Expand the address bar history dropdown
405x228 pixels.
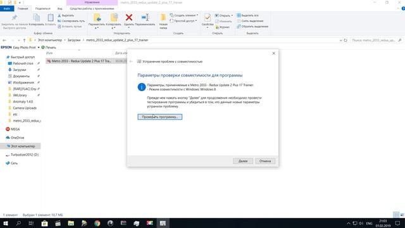click(x=340, y=41)
